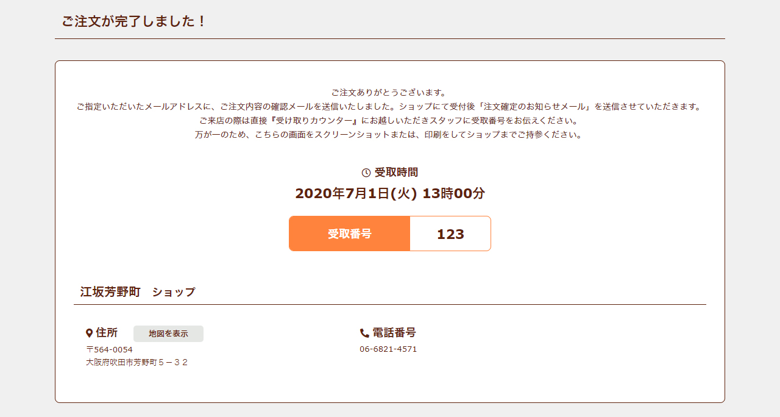780x417 pixels.
Task: Click the 江坂芳野町 shop name heading
Action: [x=110, y=292]
